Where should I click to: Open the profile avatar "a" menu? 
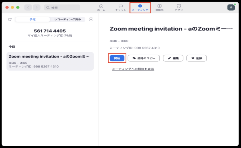(231, 7)
